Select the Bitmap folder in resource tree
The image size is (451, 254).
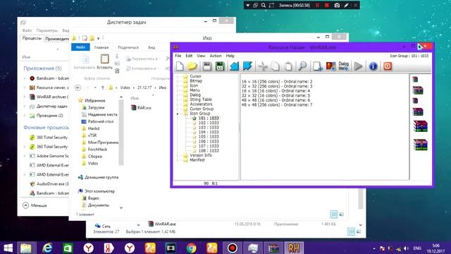(x=196, y=80)
